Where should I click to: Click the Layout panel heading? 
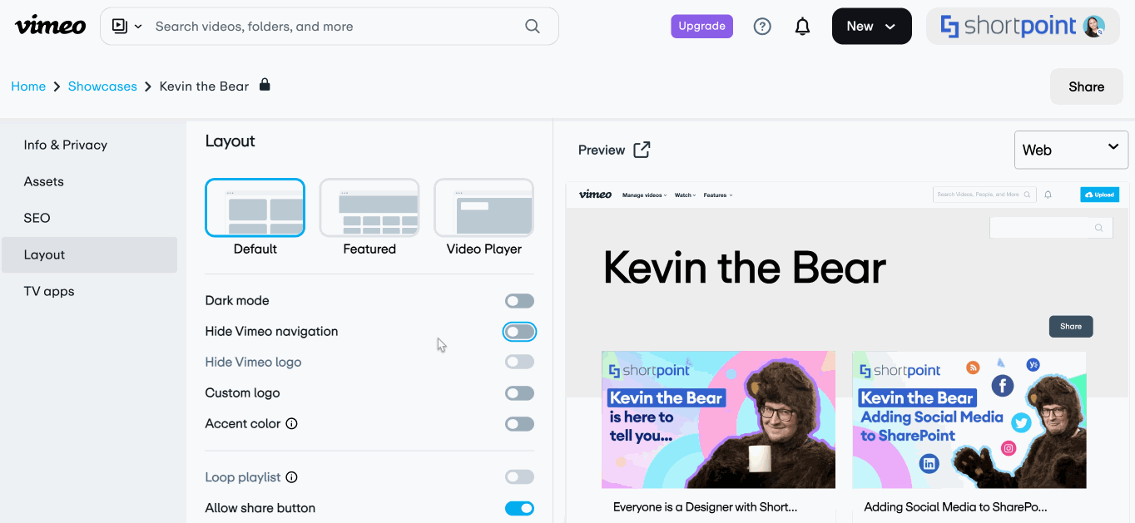tap(230, 141)
